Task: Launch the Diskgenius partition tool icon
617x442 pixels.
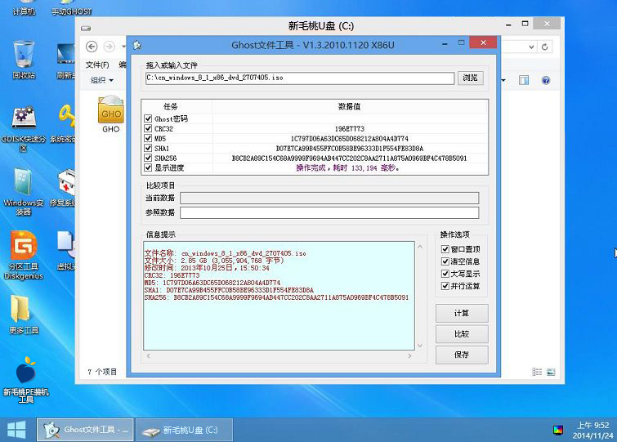Action: coord(24,255)
